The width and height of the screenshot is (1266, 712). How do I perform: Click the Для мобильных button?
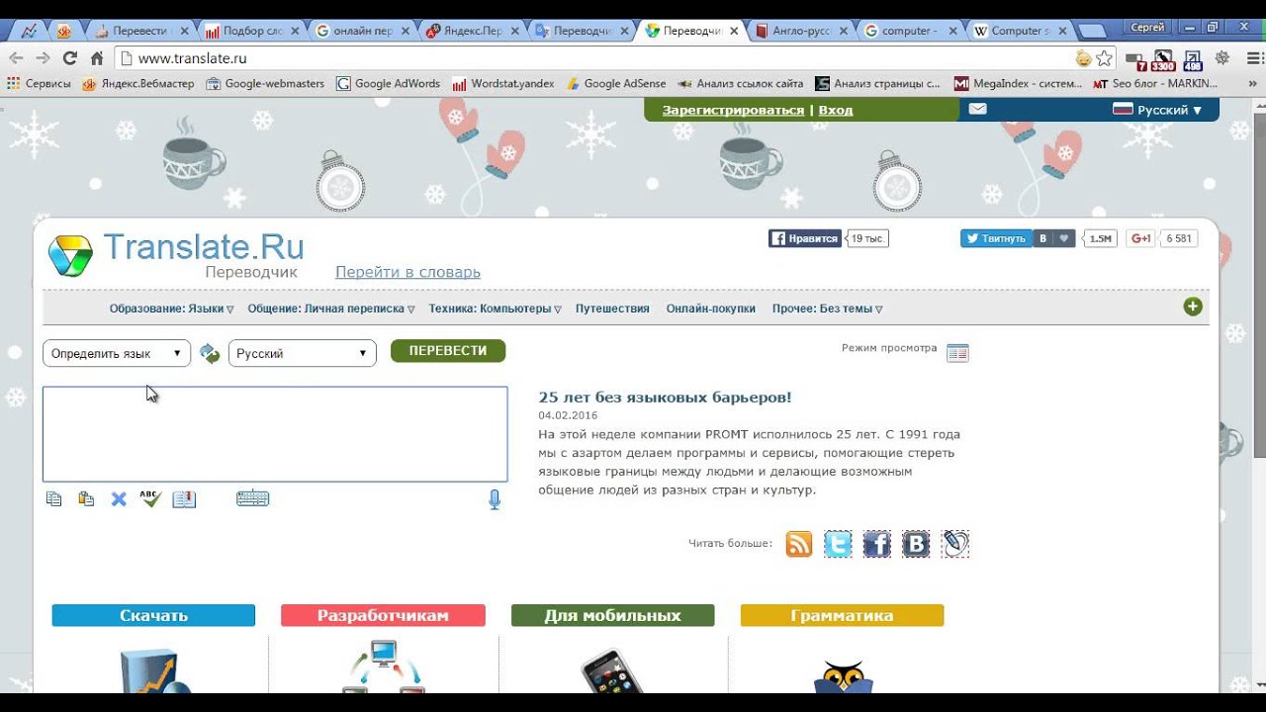(x=612, y=615)
